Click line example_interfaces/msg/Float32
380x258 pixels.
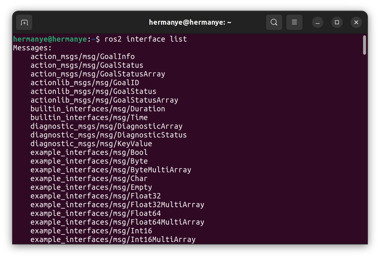96,196
